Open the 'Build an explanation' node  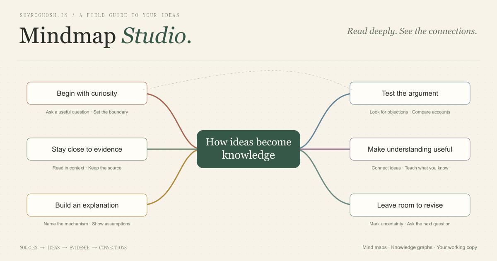[x=87, y=205]
